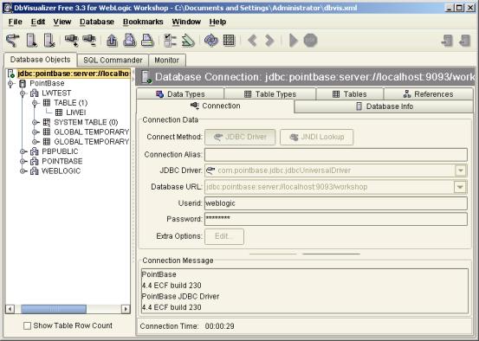
Task: Click the grid toolbar icon
Action: coord(230,41)
